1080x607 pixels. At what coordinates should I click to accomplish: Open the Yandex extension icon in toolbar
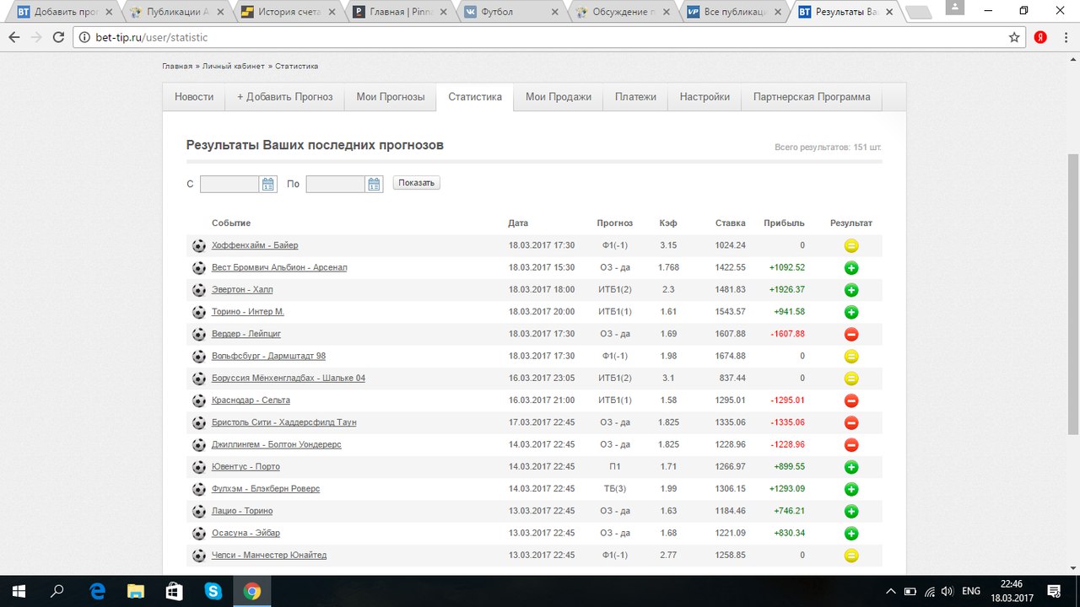pyautogui.click(x=1040, y=37)
